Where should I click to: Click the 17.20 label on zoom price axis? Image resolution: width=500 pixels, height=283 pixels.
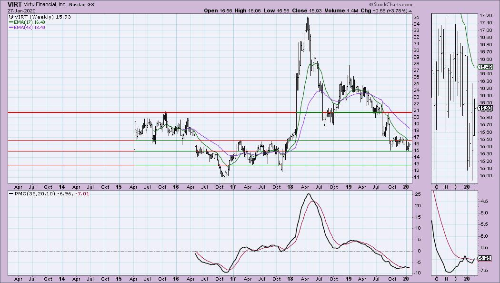click(x=486, y=16)
